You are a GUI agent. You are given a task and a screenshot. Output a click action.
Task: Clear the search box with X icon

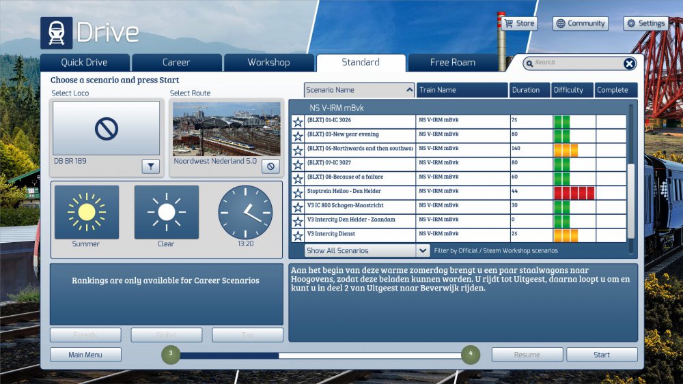click(629, 63)
